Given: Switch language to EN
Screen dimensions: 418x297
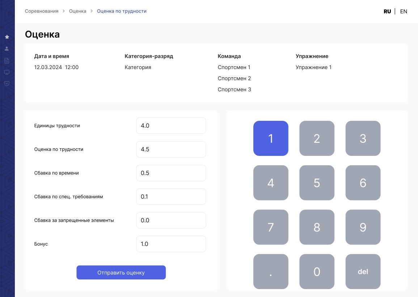Looking at the screenshot, I should pyautogui.click(x=404, y=11).
